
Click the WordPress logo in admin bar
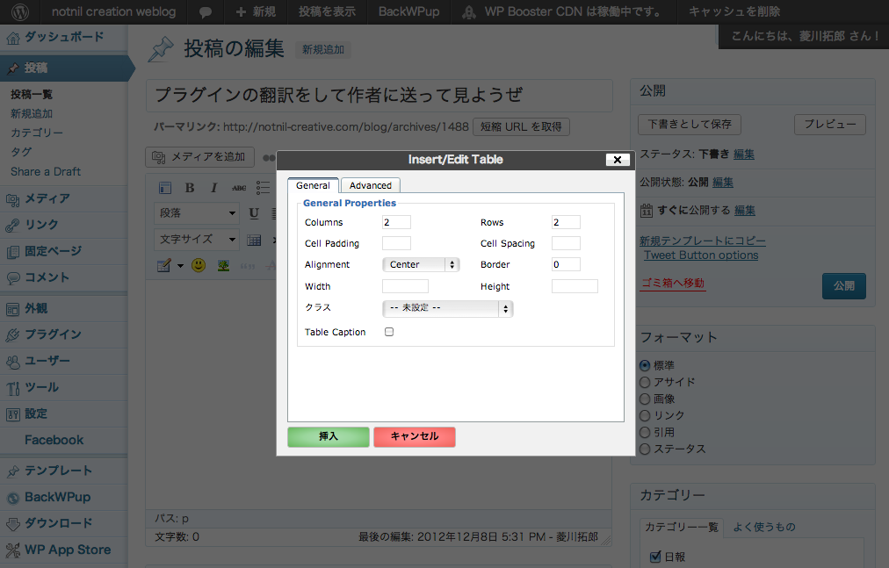20,12
